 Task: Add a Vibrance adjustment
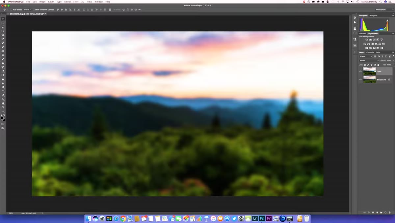[x=382, y=40]
